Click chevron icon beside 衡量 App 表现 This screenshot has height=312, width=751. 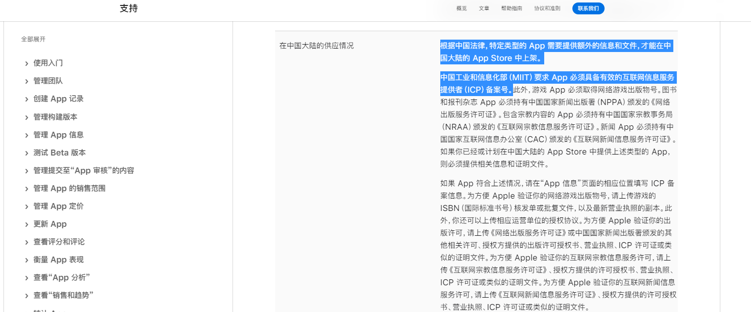pos(27,260)
